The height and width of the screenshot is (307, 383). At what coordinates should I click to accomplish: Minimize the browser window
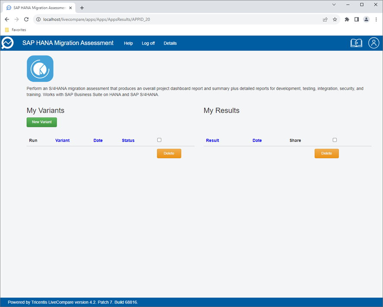pyautogui.click(x=348, y=5)
